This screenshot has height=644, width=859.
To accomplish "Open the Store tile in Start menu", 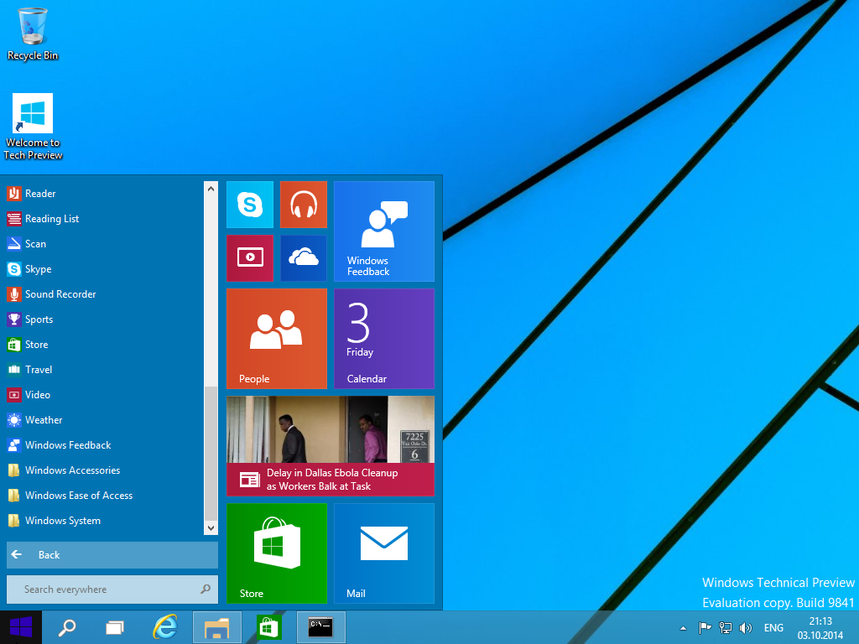I will (x=277, y=553).
